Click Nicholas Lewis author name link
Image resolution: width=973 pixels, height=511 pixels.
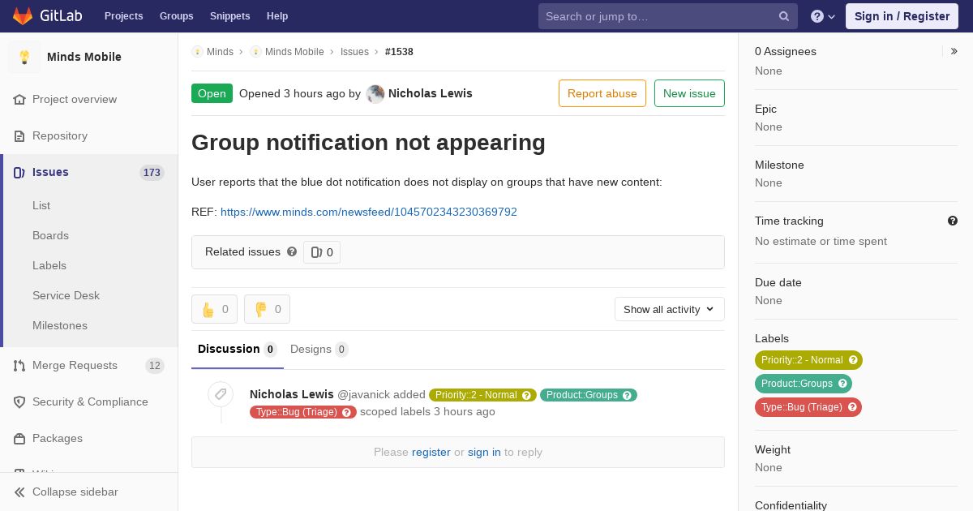(431, 93)
